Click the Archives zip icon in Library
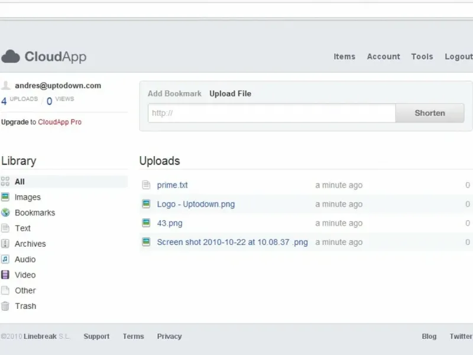The image size is (473, 355). coord(5,244)
